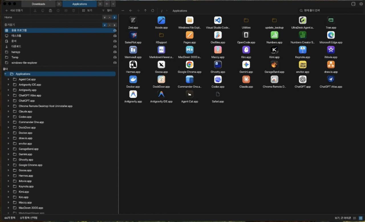
Task: Select the Trae.app icon
Action: [x=331, y=20]
